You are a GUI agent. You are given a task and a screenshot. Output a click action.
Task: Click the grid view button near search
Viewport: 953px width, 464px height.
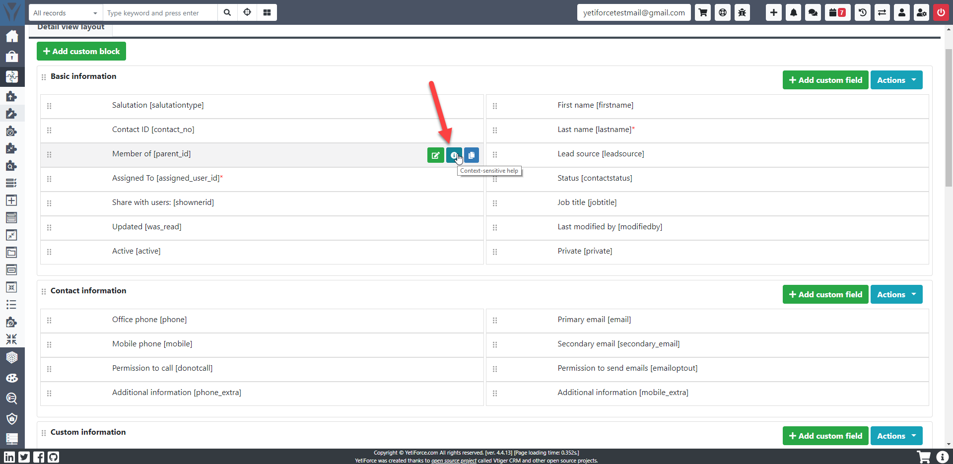pos(267,12)
